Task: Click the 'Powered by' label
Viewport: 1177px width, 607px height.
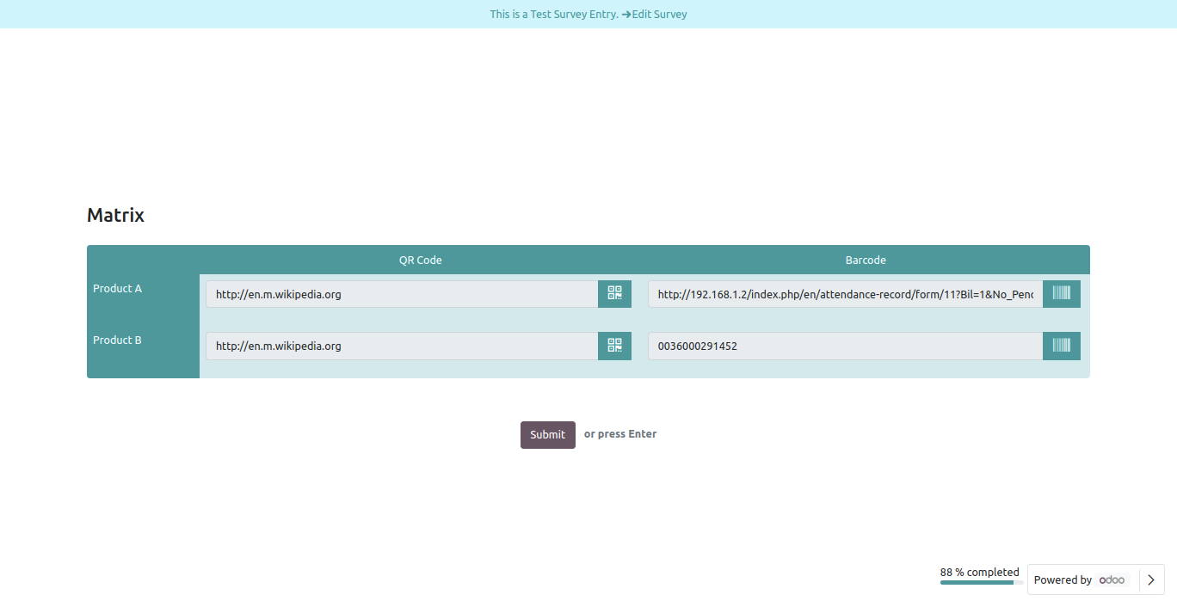Action: pyautogui.click(x=1063, y=580)
